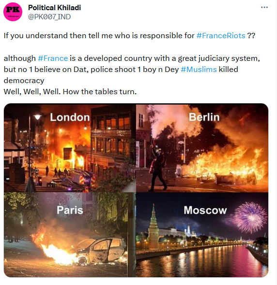Open the pink PK profile avatar
Image resolution: width=277 pixels, height=285 pixels.
(x=13, y=12)
